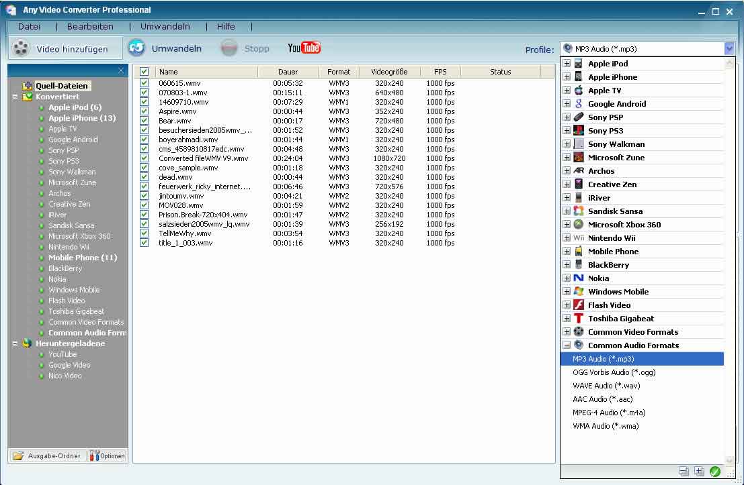This screenshot has width=744, height=485.
Task: Click the Microsoft Xbox 360 icon in profile list
Action: [579, 225]
